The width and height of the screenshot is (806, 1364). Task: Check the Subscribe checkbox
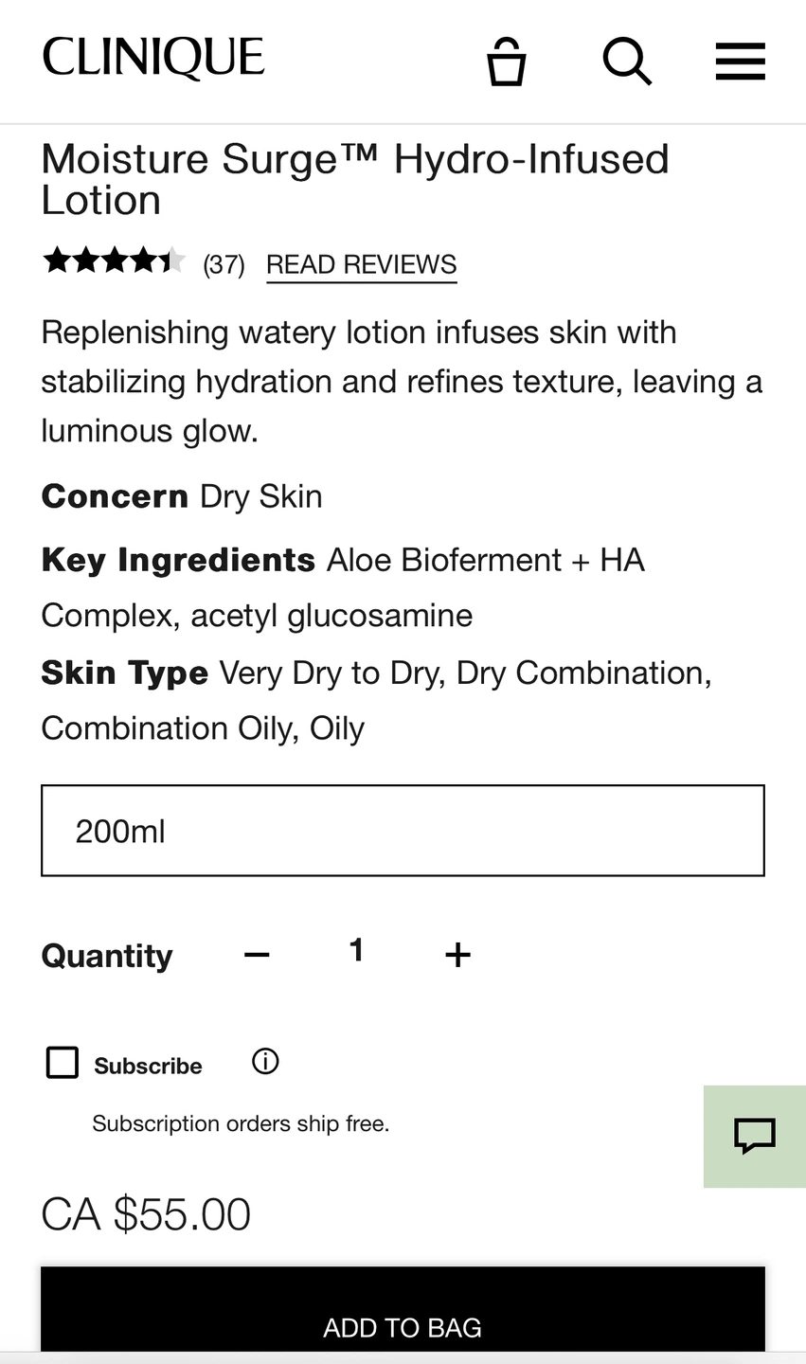63,1063
